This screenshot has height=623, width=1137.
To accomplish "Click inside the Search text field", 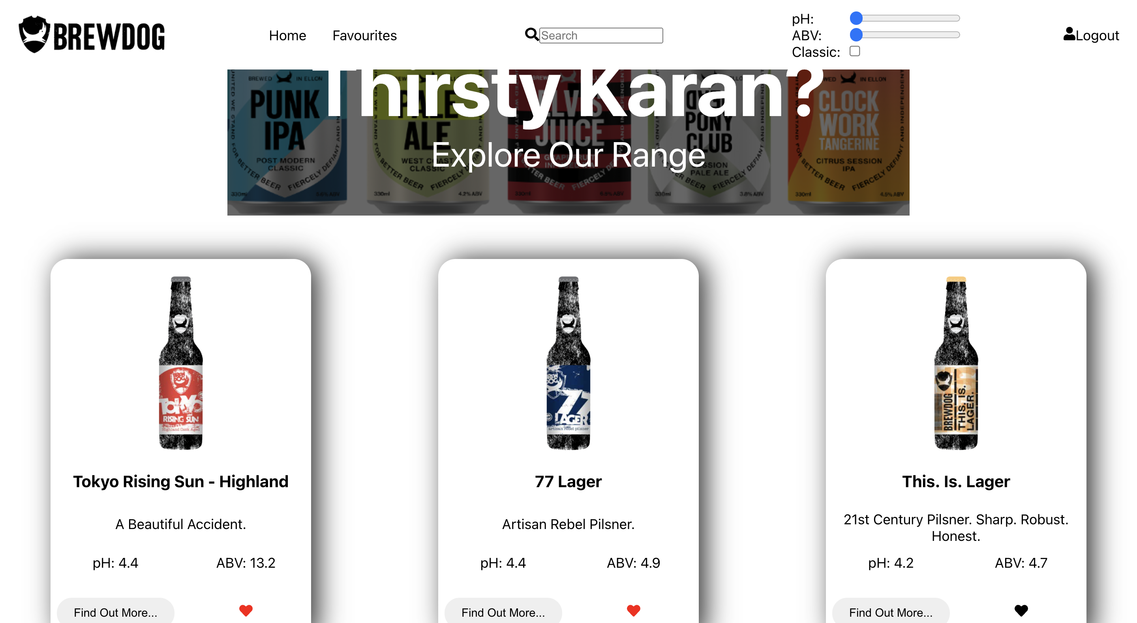I will [x=600, y=35].
